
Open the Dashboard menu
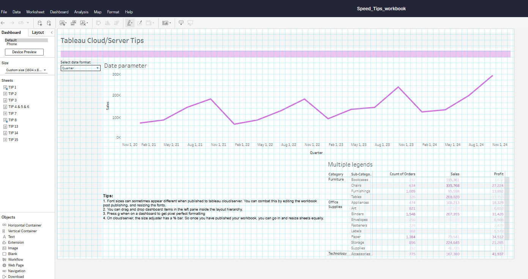[x=59, y=12]
